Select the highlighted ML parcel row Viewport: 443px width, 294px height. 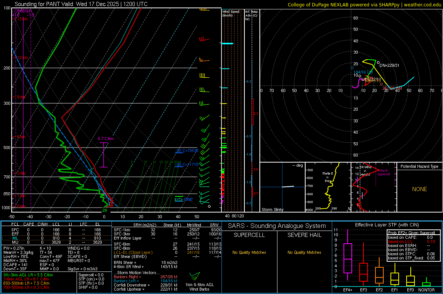coord(56,238)
